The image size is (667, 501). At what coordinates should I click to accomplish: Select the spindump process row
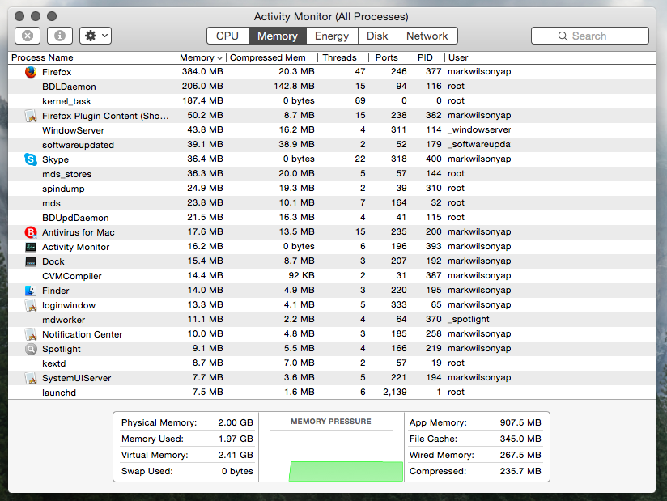click(x=332, y=189)
